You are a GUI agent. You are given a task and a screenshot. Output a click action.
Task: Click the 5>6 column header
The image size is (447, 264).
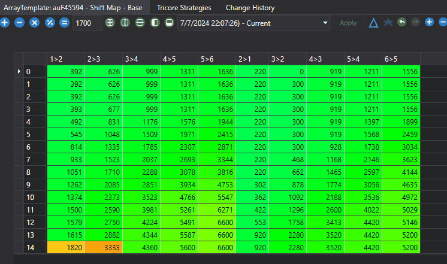click(217, 59)
